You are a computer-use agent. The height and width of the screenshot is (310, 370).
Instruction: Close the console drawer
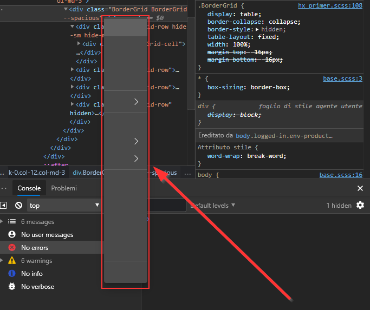point(360,188)
